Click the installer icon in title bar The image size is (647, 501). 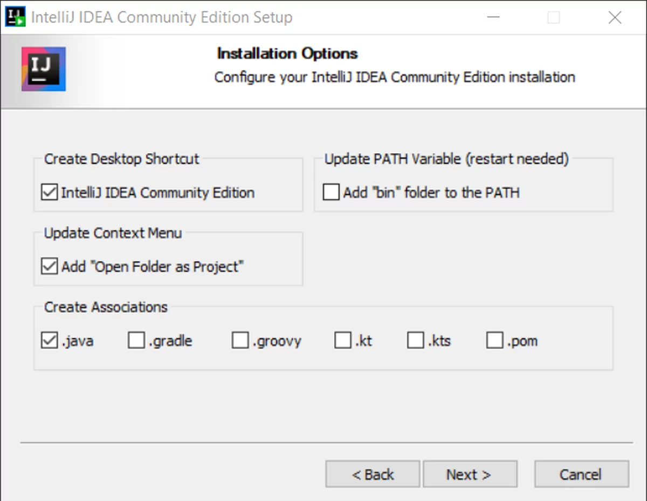click(15, 17)
